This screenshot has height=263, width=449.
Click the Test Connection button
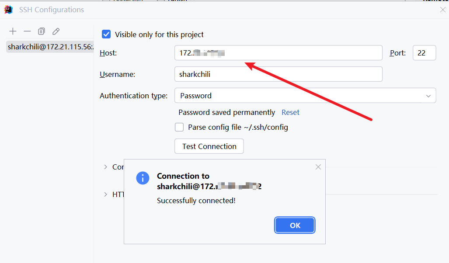209,146
